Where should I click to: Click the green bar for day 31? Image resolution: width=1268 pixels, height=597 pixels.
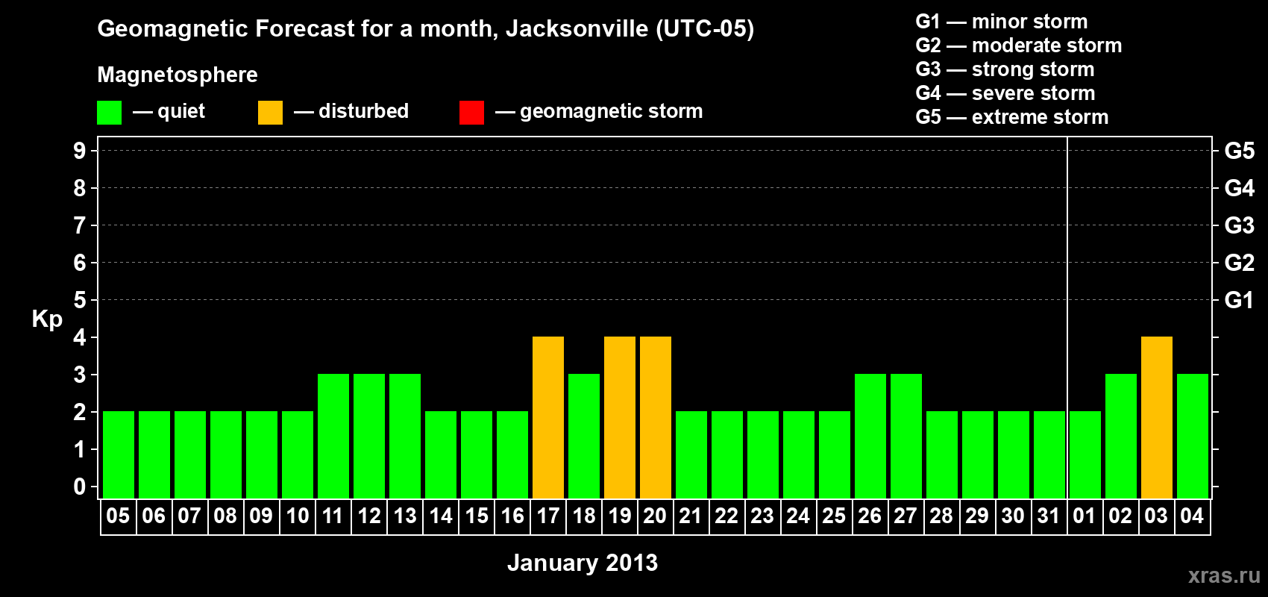(1049, 454)
